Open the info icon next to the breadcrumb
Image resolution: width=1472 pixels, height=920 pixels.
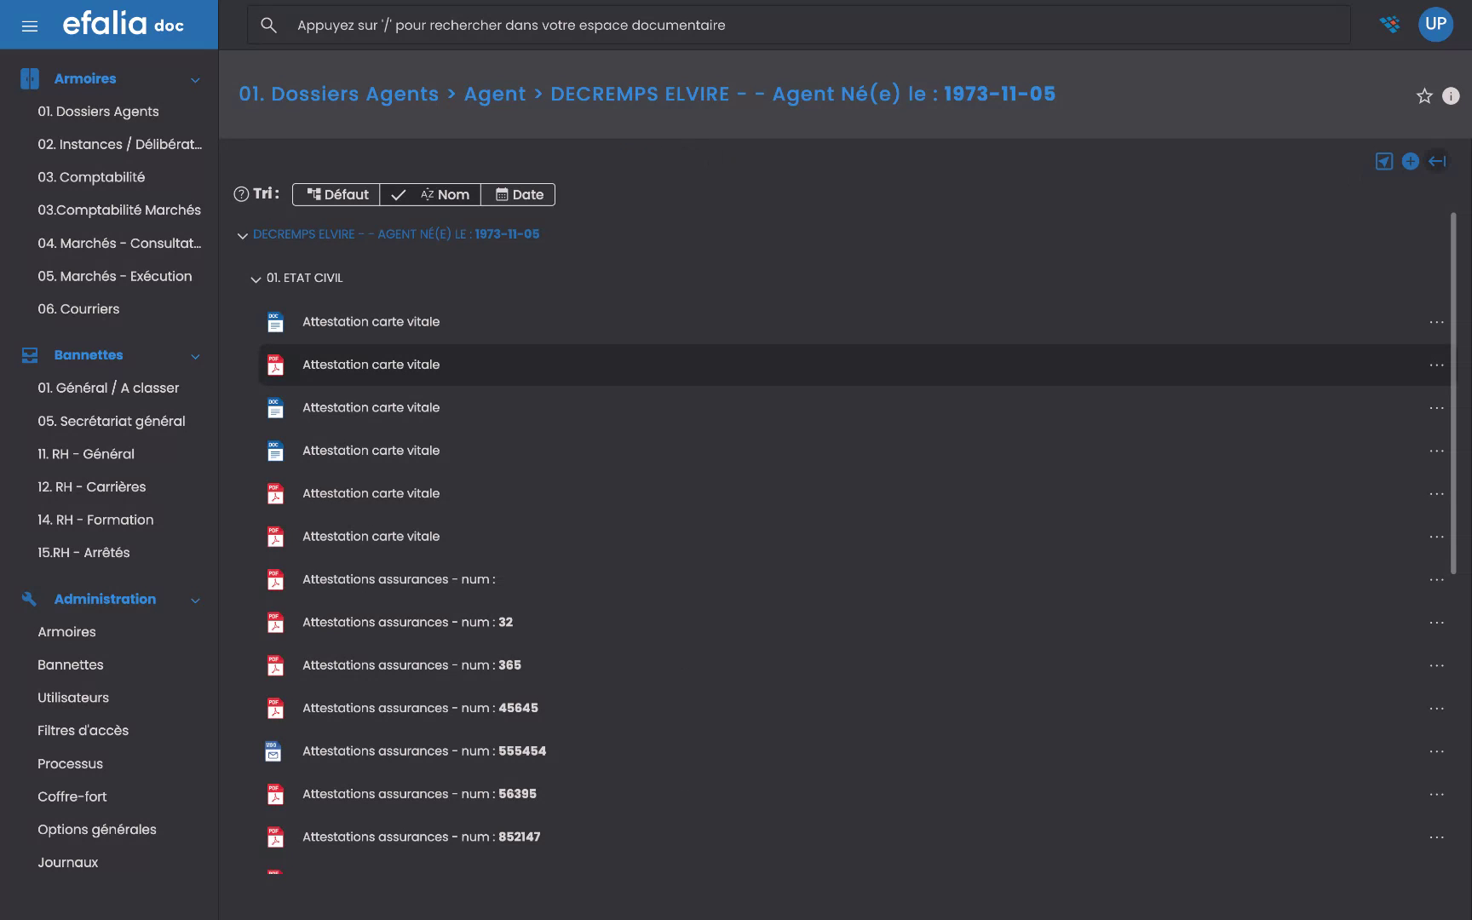(1450, 96)
